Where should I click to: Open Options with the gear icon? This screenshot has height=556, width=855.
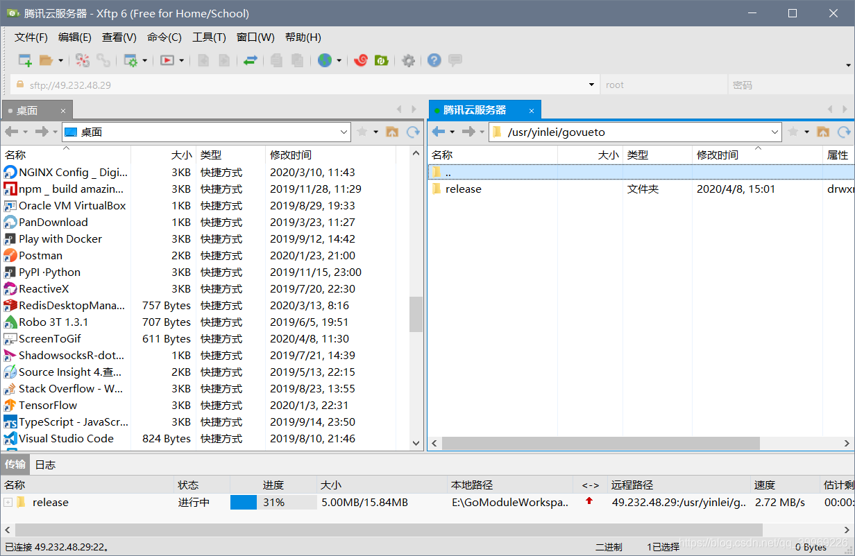[409, 60]
